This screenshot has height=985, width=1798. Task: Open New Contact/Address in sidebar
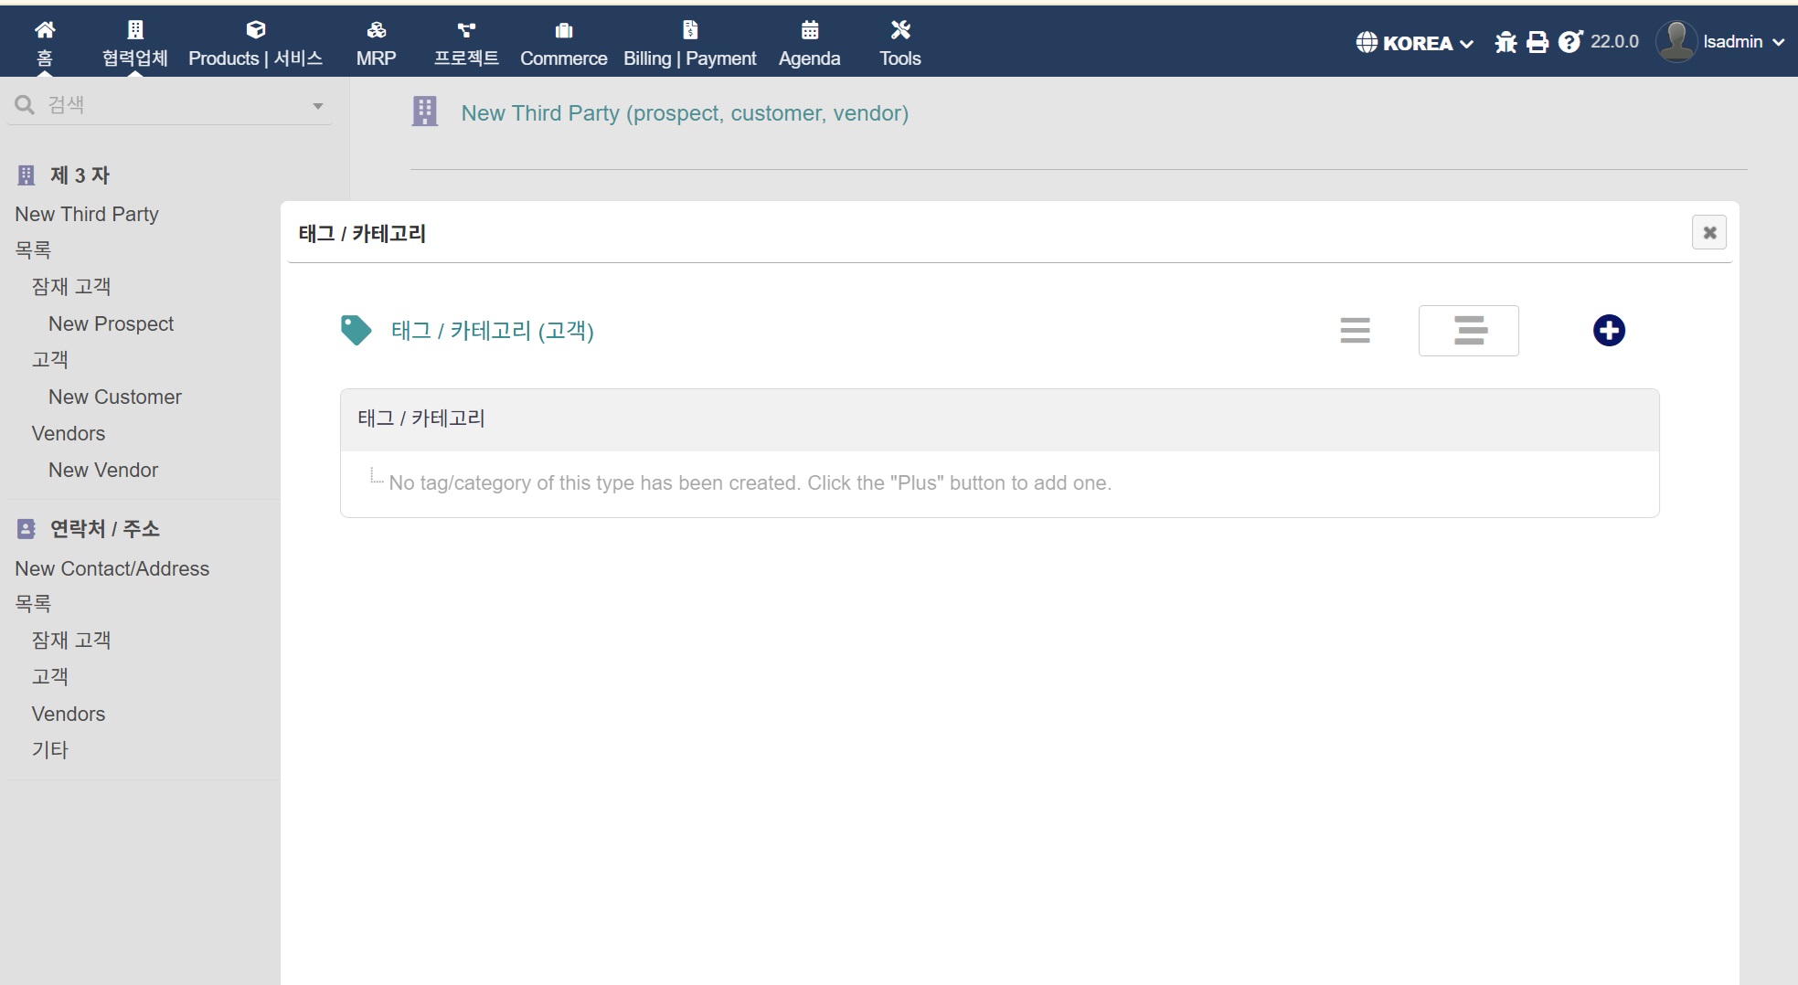[112, 568]
